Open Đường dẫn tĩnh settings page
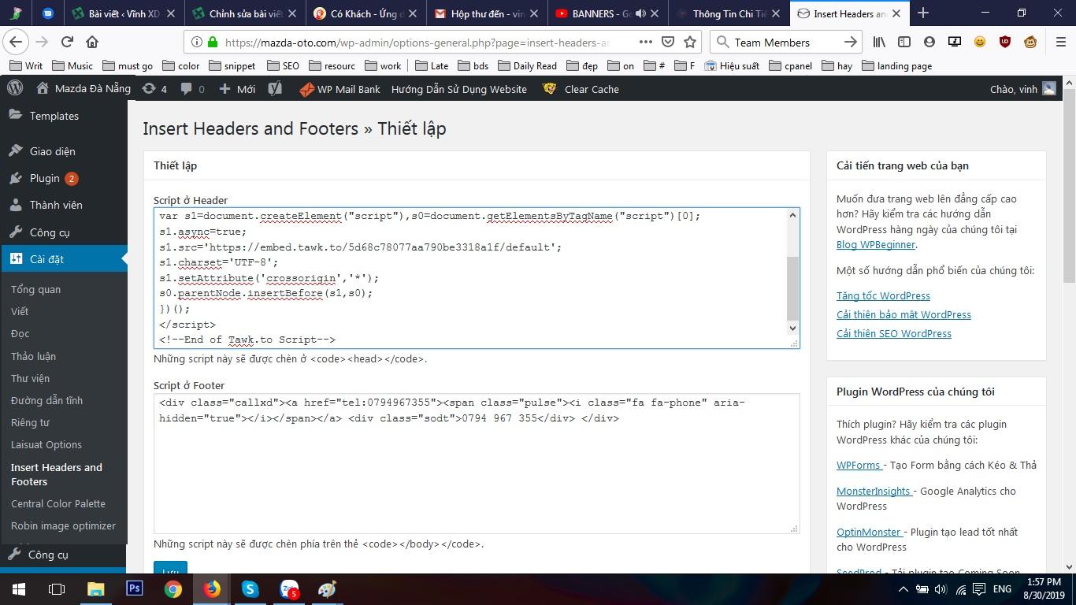This screenshot has width=1076, height=605. (46, 400)
